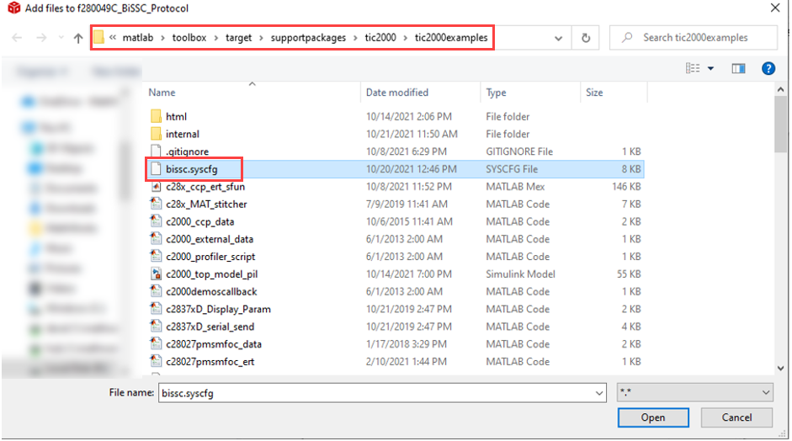Screen dimensions: 792x441
Task: Select the html folder icon
Action: click(x=156, y=116)
